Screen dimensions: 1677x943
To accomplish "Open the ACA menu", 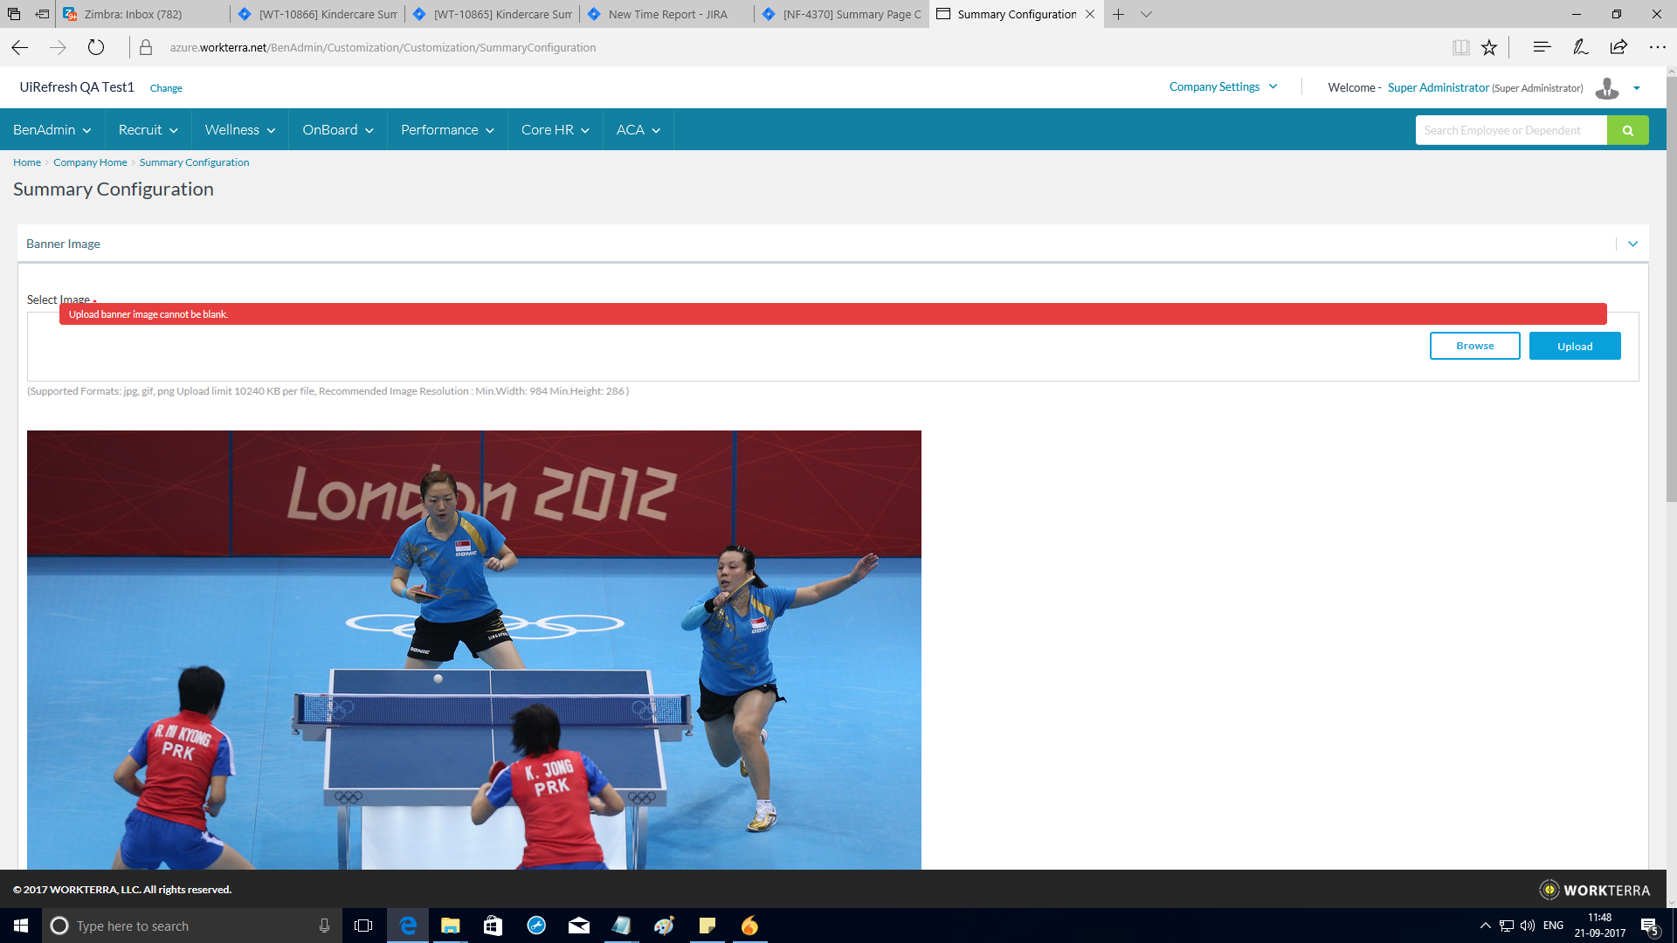I will (x=638, y=129).
